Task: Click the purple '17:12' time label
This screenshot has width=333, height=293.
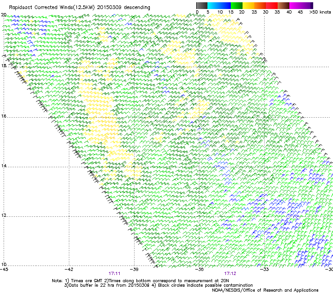Action: 230,274
